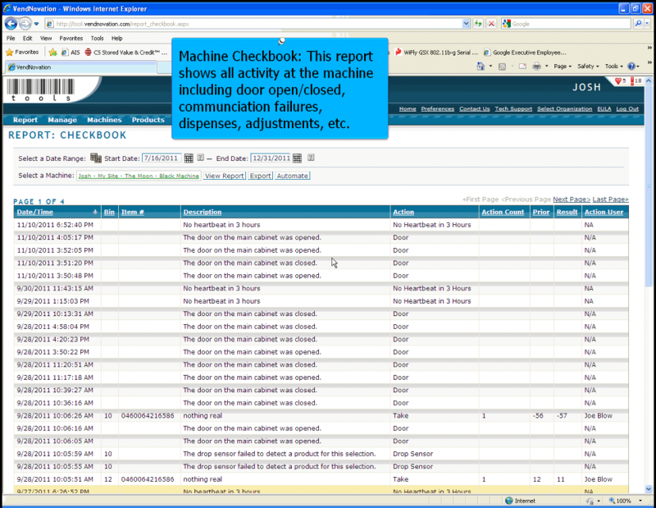Click the red Stop loading icon
The width and height of the screenshot is (656, 508).
pyautogui.click(x=491, y=24)
